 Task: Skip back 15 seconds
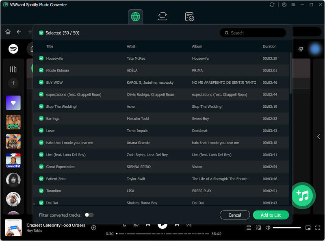point(136,225)
